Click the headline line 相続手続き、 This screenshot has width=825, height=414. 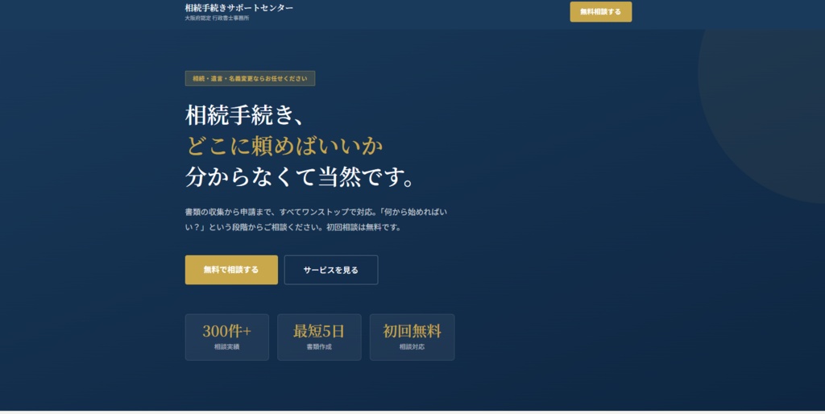[245, 114]
